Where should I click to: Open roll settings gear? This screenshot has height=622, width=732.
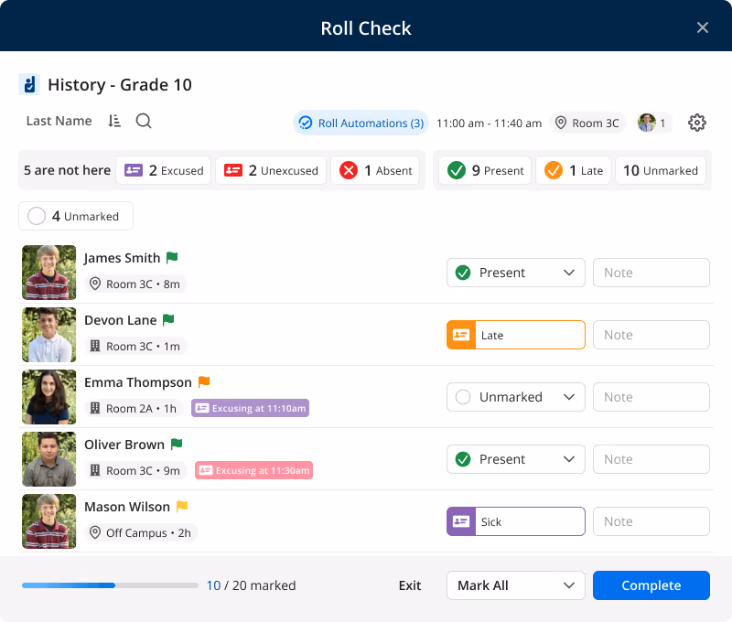[x=696, y=123]
